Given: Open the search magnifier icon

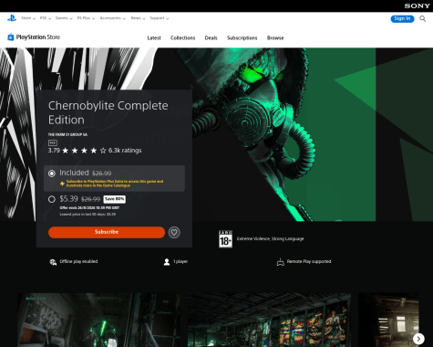Looking at the screenshot, I should pyautogui.click(x=423, y=19).
